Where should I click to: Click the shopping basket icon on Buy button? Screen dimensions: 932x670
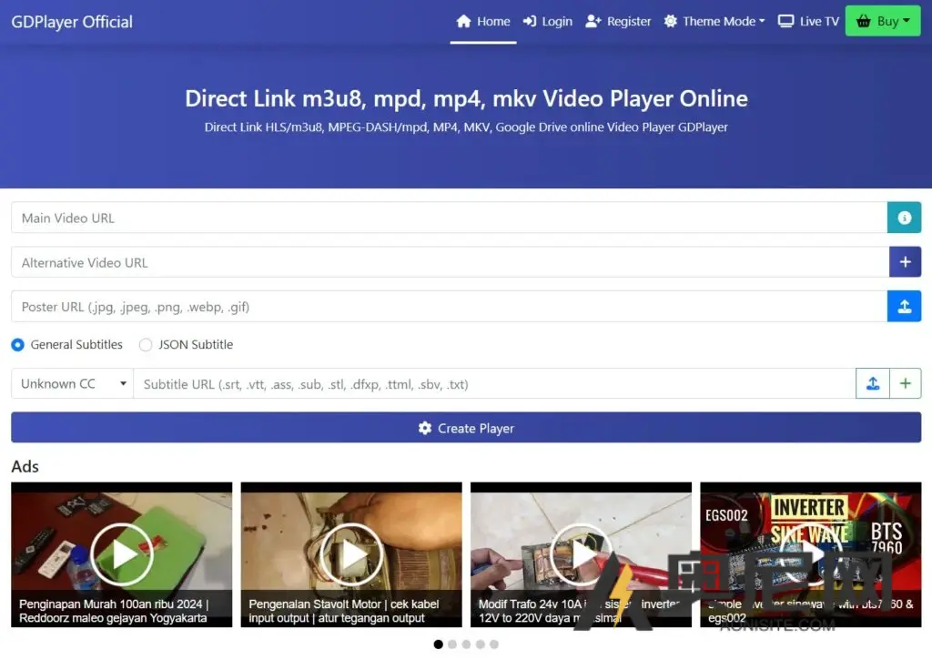pyautogui.click(x=863, y=20)
